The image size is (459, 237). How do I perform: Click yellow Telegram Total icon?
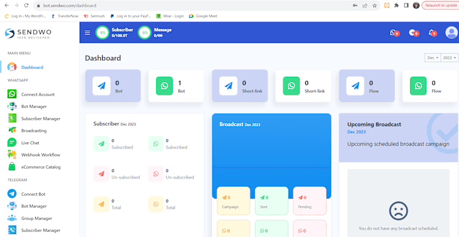point(101,204)
